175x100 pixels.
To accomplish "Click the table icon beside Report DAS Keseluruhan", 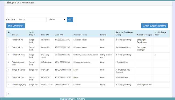I will 8,2.
